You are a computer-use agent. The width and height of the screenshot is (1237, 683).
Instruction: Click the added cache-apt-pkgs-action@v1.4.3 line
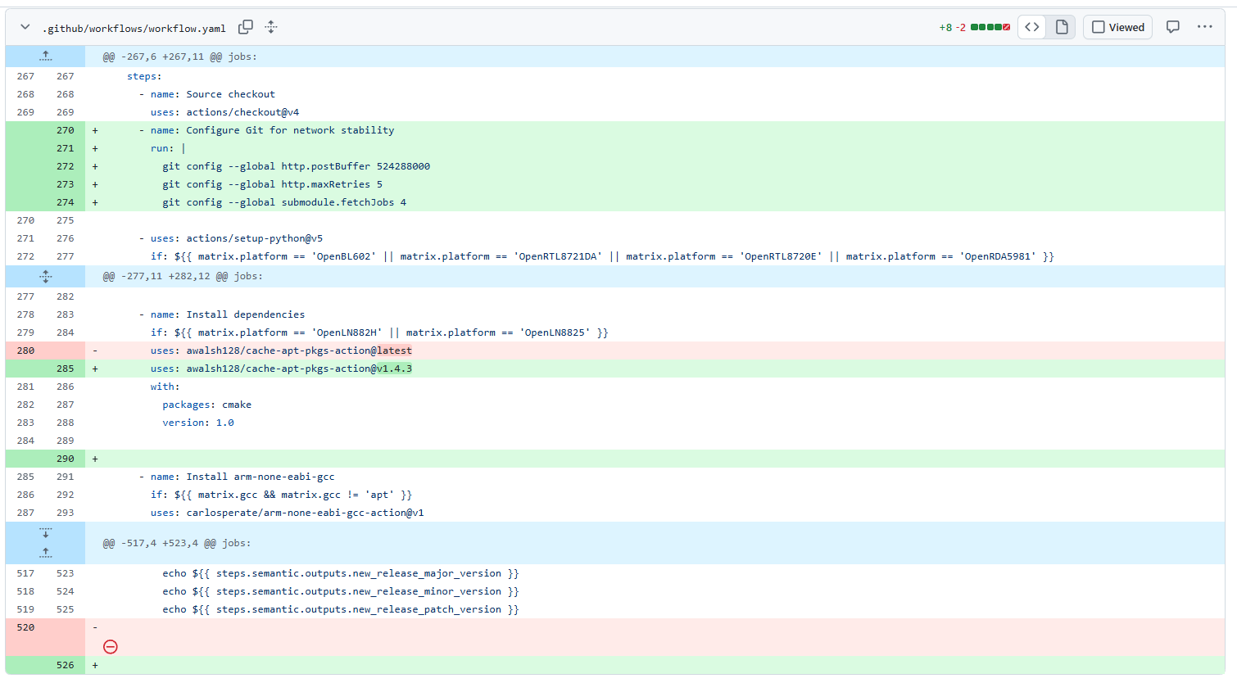[x=299, y=369]
